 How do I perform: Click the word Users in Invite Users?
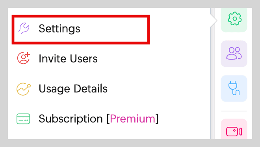pyautogui.click(x=84, y=58)
